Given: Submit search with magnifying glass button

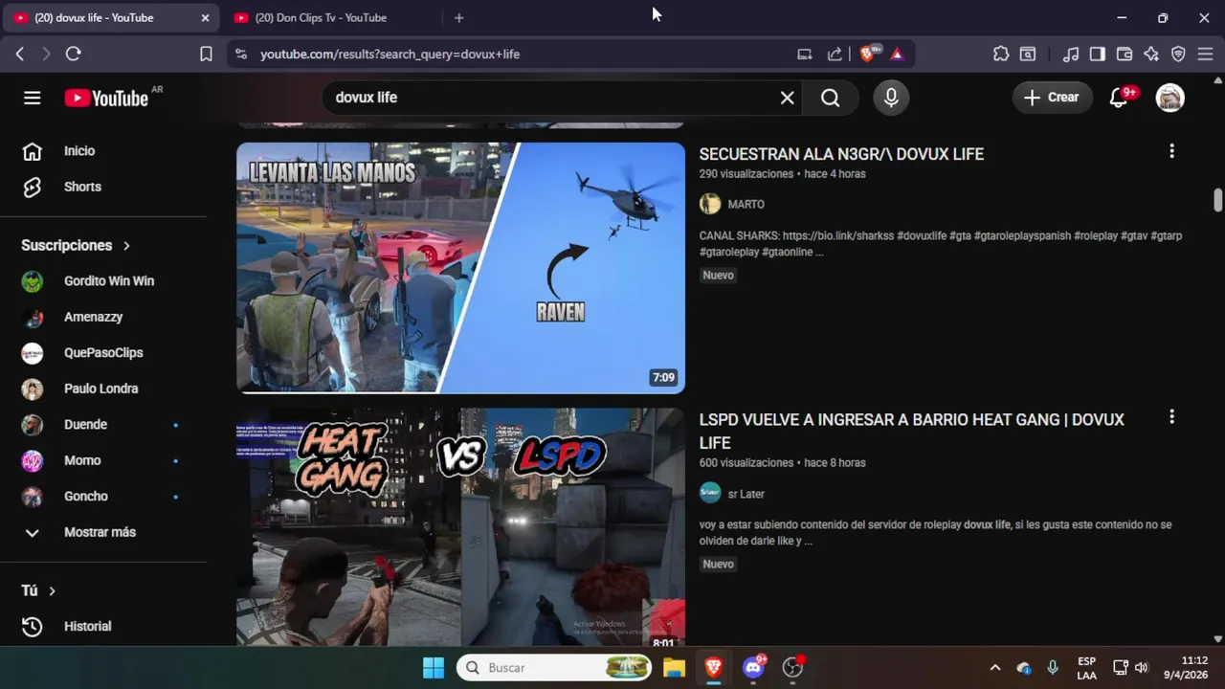Looking at the screenshot, I should [830, 98].
